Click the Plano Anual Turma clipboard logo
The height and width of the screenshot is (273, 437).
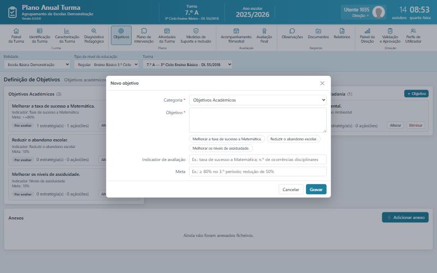12,12
